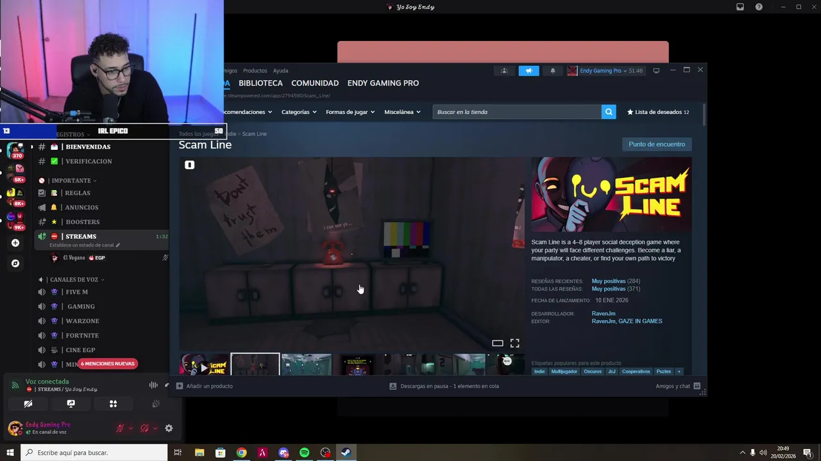
Task: Expand the Miscelánea dropdown
Action: pyautogui.click(x=402, y=112)
